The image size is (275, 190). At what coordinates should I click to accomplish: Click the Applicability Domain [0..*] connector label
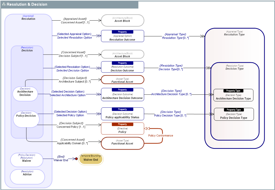[x=72, y=143]
